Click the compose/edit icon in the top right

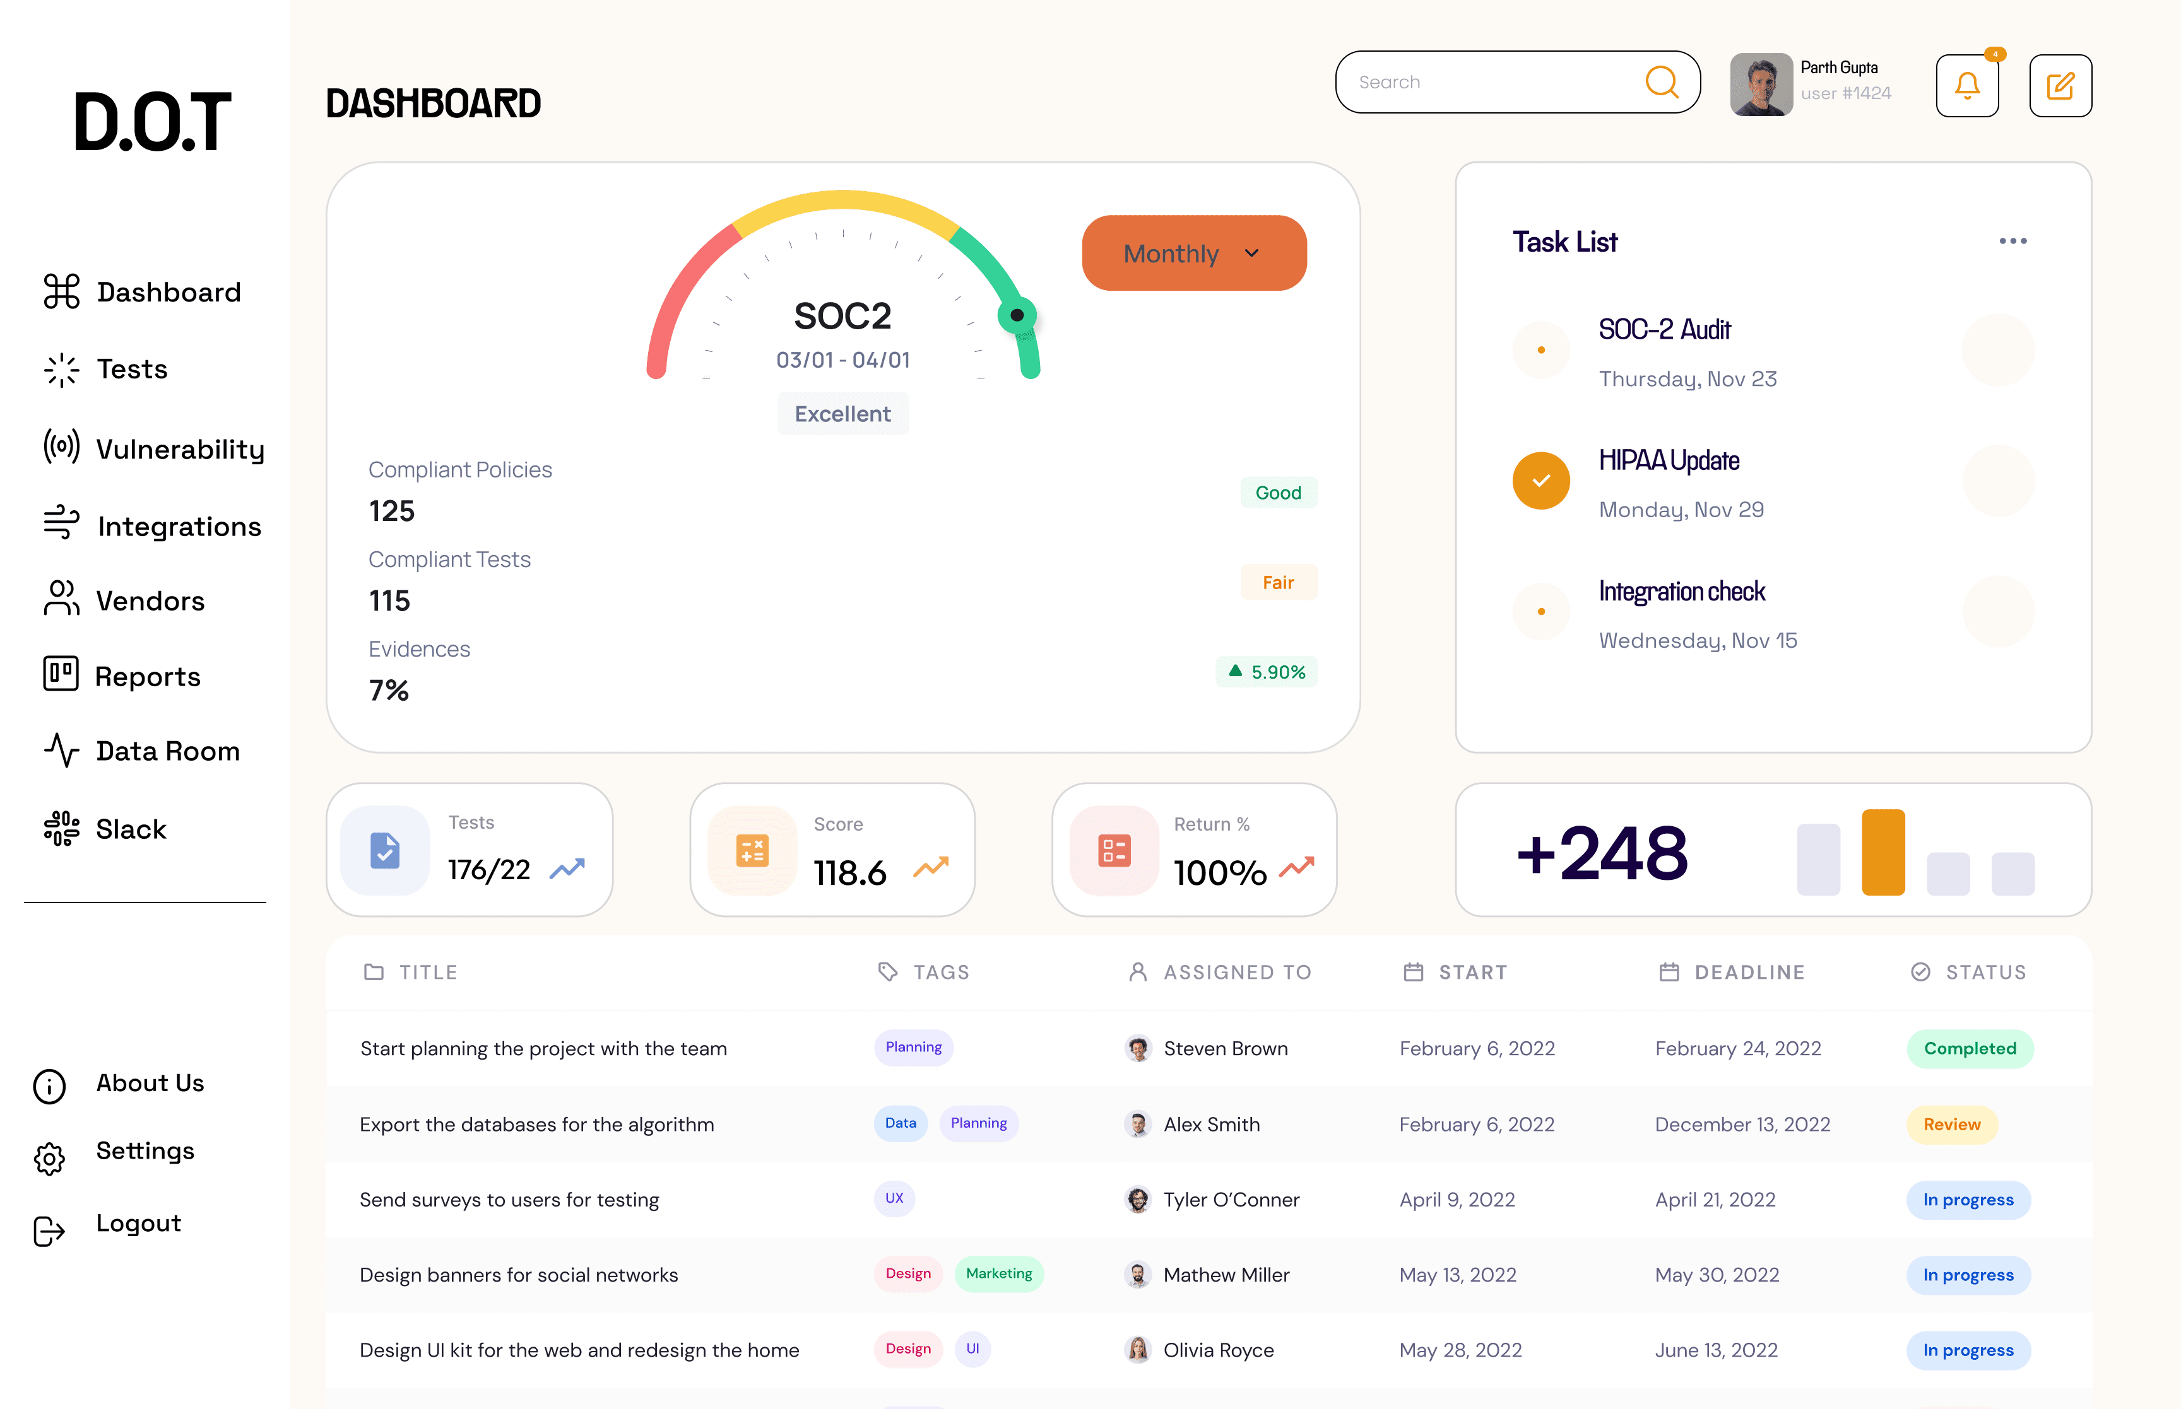tap(2060, 85)
